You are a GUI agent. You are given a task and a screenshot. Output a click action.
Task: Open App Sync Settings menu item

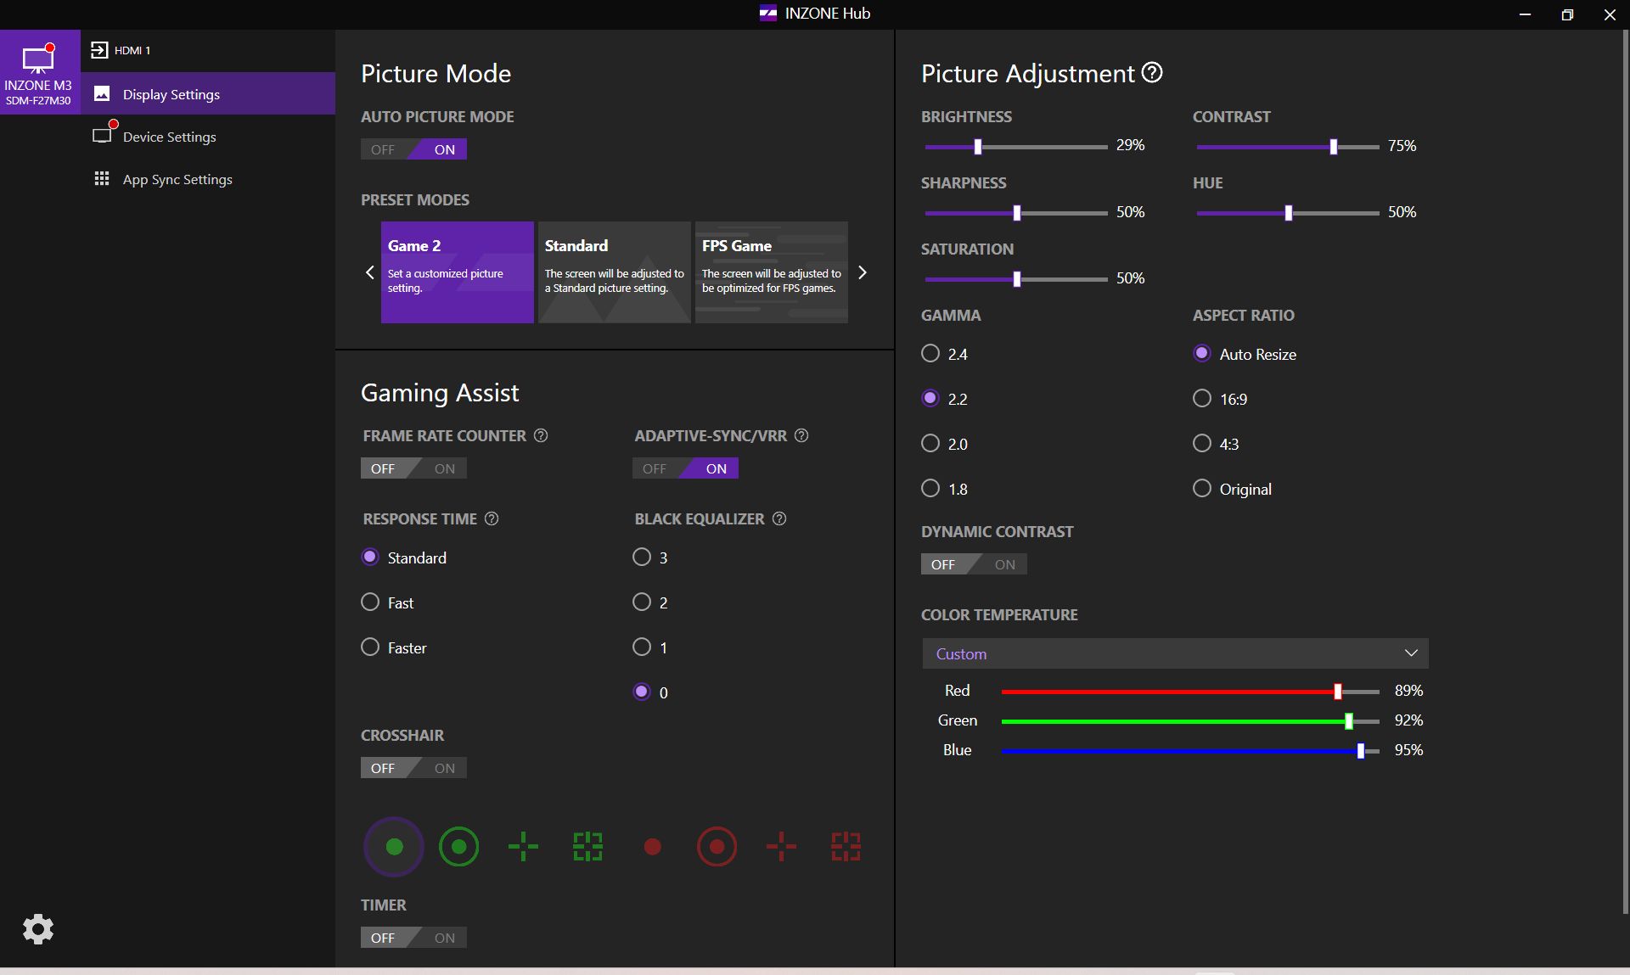(208, 178)
